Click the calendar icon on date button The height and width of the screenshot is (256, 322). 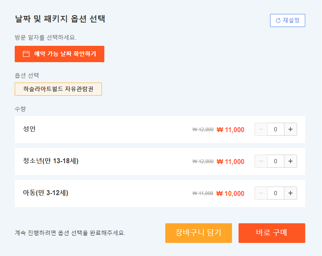click(26, 54)
